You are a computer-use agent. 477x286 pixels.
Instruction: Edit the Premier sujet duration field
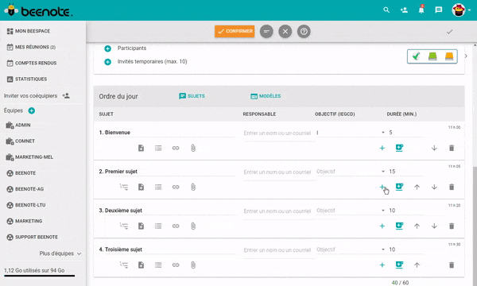point(405,172)
